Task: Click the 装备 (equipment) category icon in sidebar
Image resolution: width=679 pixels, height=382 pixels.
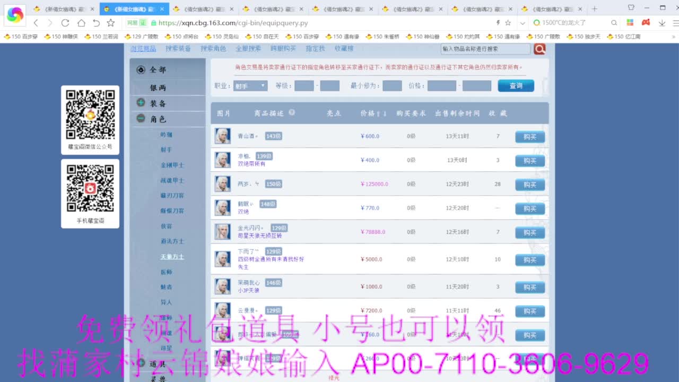Action: pyautogui.click(x=140, y=102)
